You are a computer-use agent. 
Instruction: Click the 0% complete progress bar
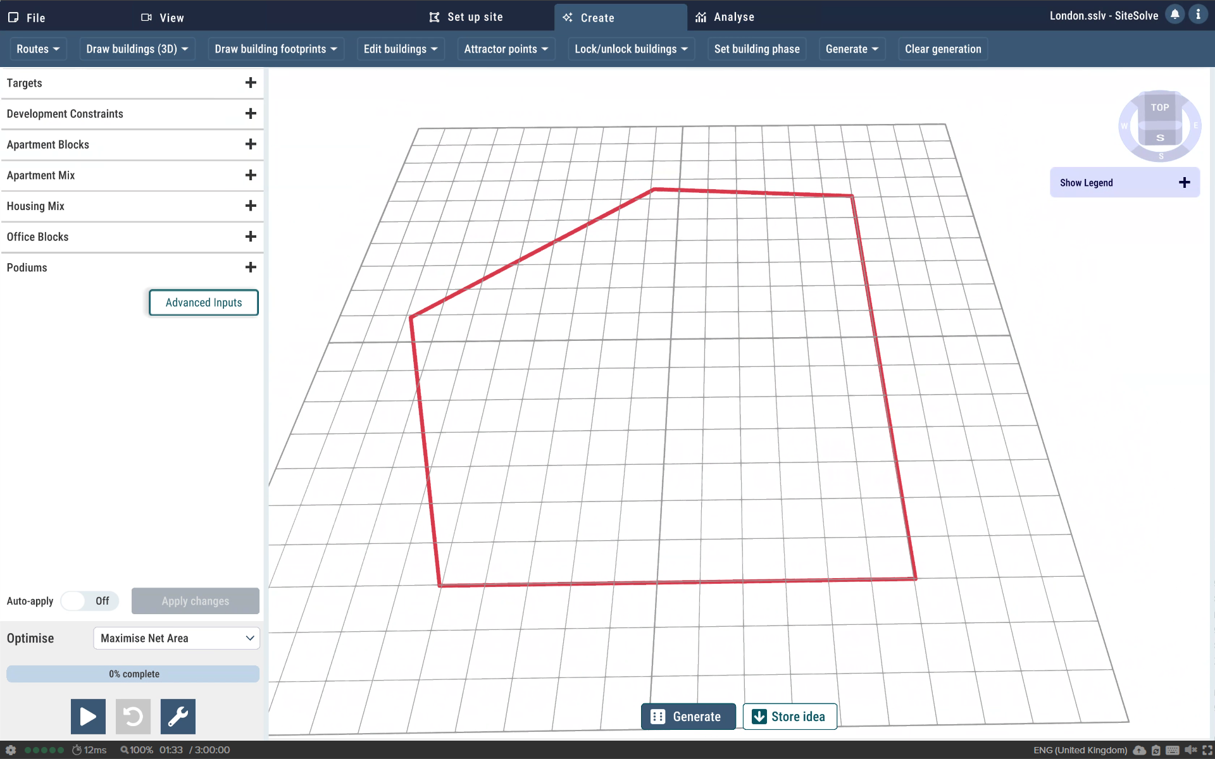click(x=133, y=674)
